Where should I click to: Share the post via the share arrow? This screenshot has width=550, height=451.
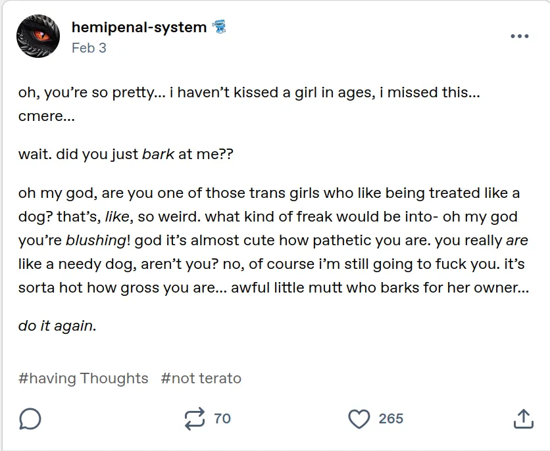[x=523, y=418]
